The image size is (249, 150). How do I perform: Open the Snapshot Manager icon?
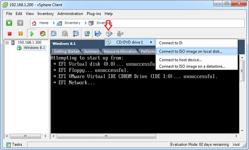(76, 34)
